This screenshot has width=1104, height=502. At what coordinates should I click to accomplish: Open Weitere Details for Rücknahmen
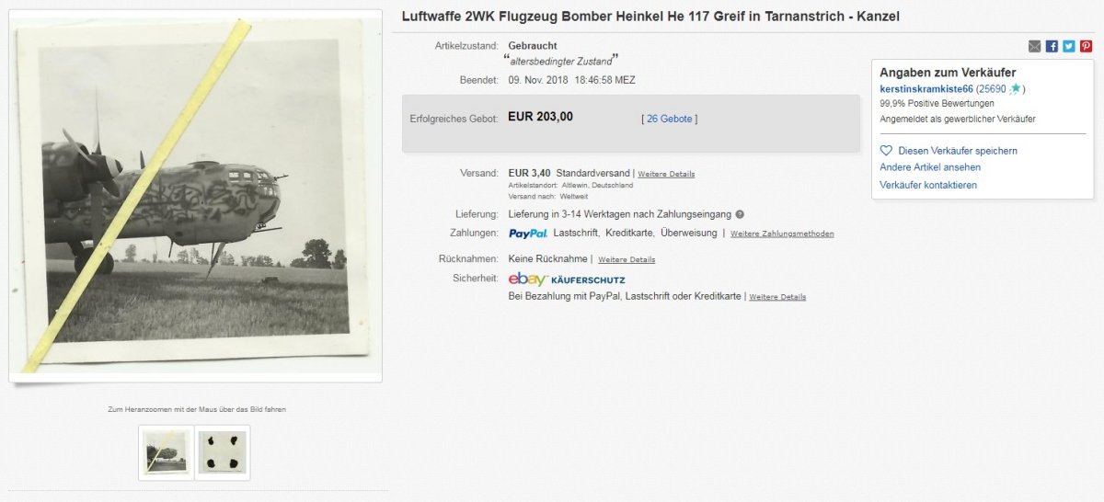tap(627, 259)
